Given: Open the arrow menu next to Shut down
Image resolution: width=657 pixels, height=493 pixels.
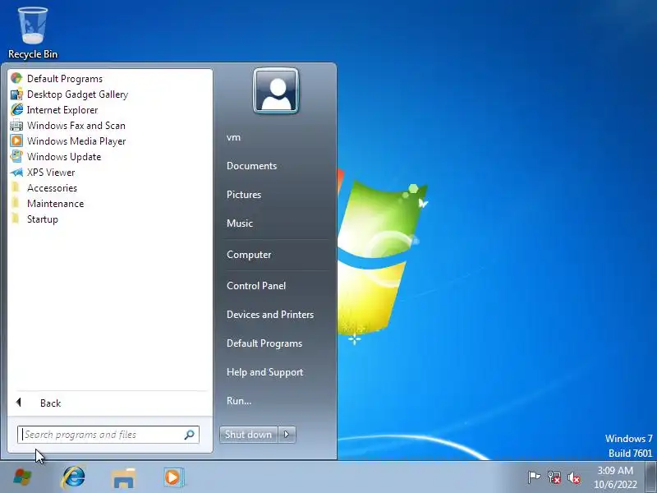Looking at the screenshot, I should click(x=287, y=435).
